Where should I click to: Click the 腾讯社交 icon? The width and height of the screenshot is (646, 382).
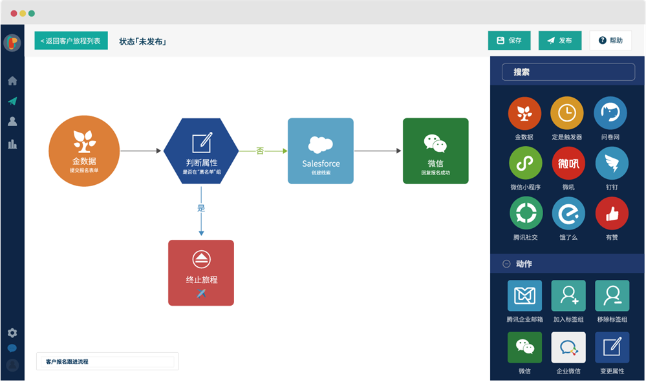526,213
